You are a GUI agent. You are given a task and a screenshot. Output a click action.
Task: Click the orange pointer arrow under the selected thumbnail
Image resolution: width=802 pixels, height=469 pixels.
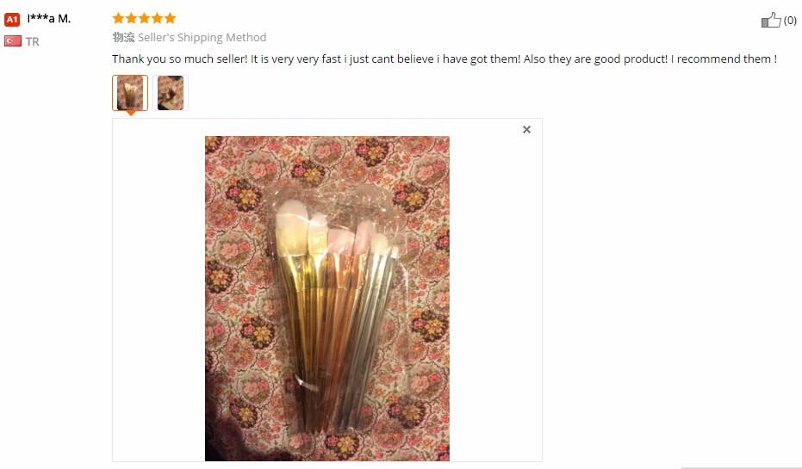(130, 112)
